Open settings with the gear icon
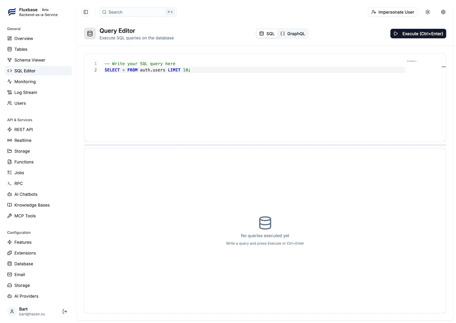Viewport: 456px width, 323px height. 443,12
